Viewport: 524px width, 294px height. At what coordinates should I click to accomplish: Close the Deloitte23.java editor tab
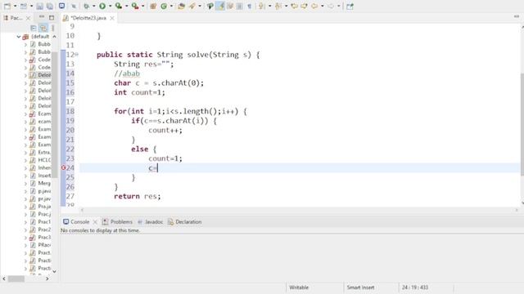coord(112,18)
